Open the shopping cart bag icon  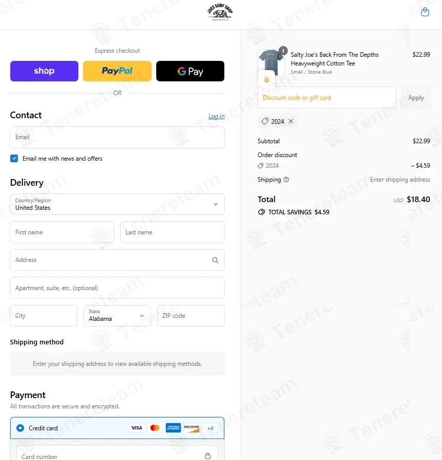(425, 12)
